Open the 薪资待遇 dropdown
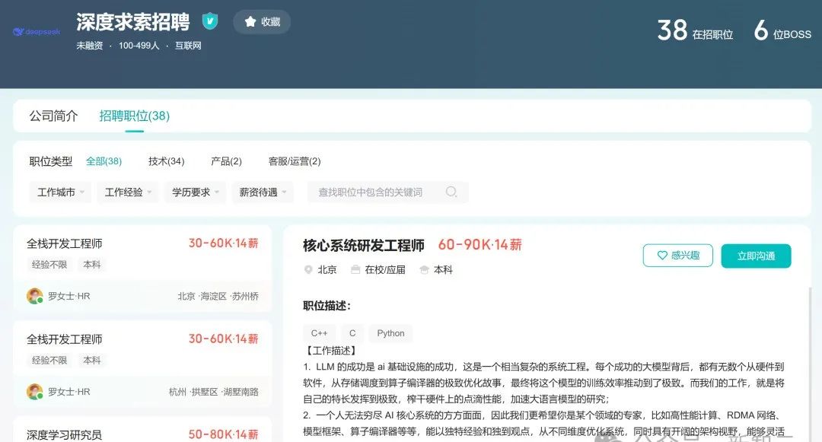The width and height of the screenshot is (822, 442). [x=263, y=192]
